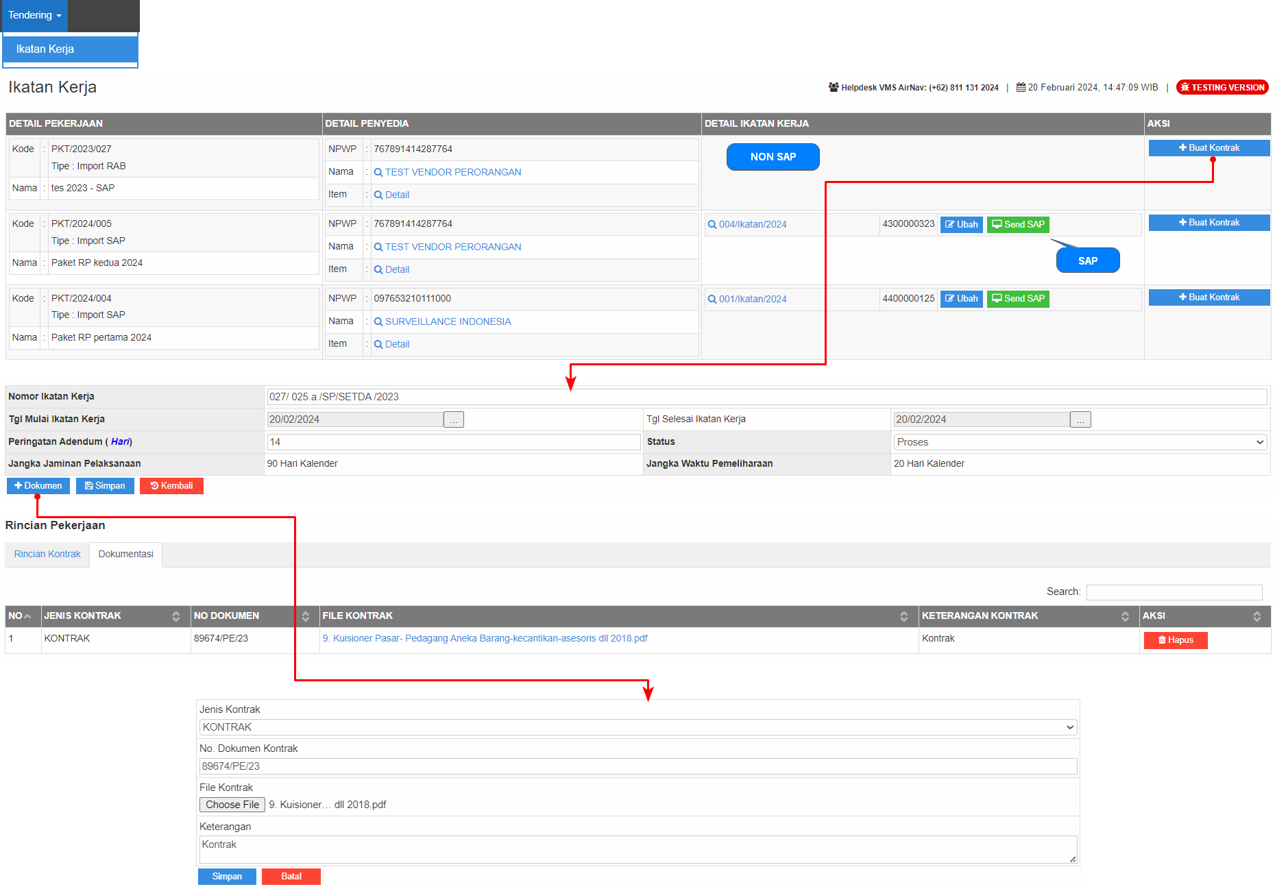Switch to the Rincian Kontrak tab
The width and height of the screenshot is (1275, 889).
coord(47,555)
